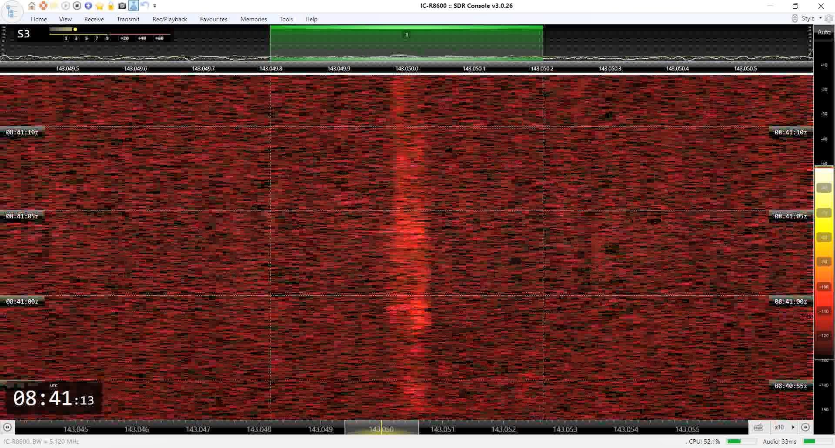This screenshot has height=448, width=835.
Task: Click the CPU: 52.1% status text
Action: (x=704, y=441)
